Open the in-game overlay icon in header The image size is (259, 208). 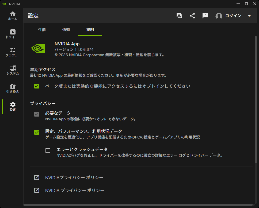coord(179,16)
